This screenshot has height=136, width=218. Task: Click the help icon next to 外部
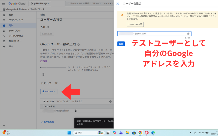pos(48,27)
